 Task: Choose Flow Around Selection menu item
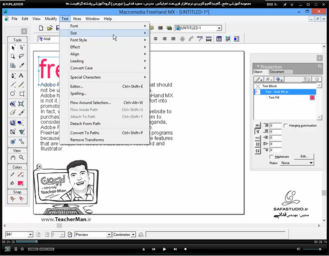click(x=104, y=103)
